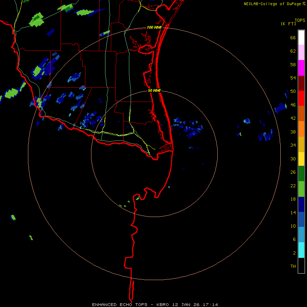Click the 22 legend value

(x=293, y=186)
